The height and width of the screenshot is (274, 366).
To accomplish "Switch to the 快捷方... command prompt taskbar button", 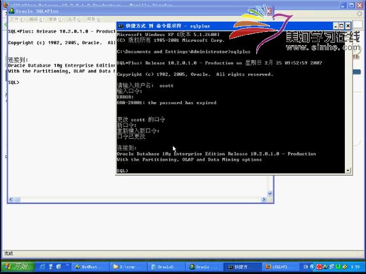I will coord(242,267).
